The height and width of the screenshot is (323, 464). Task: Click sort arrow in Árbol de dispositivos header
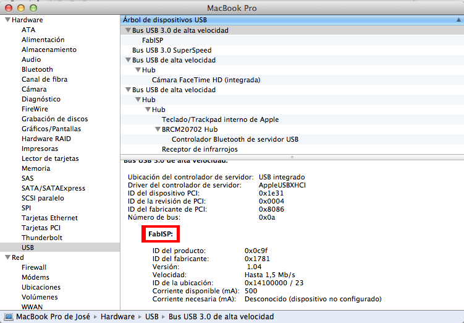pos(458,20)
